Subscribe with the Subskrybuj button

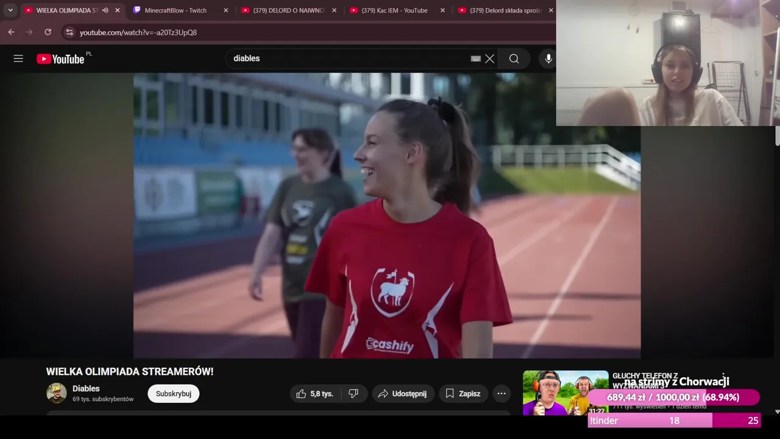[x=174, y=394]
